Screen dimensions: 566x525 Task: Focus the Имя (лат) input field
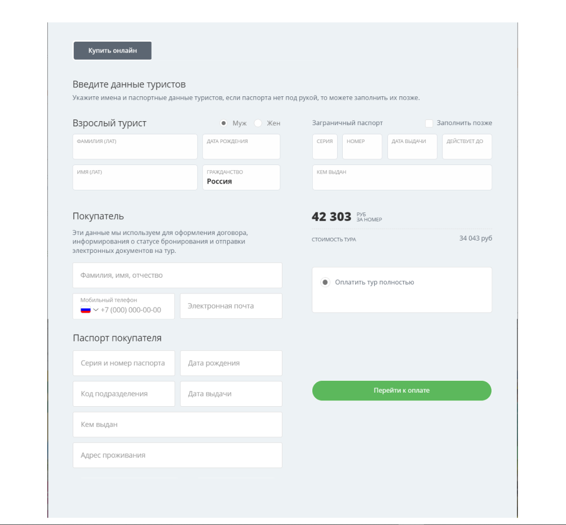click(x=135, y=177)
